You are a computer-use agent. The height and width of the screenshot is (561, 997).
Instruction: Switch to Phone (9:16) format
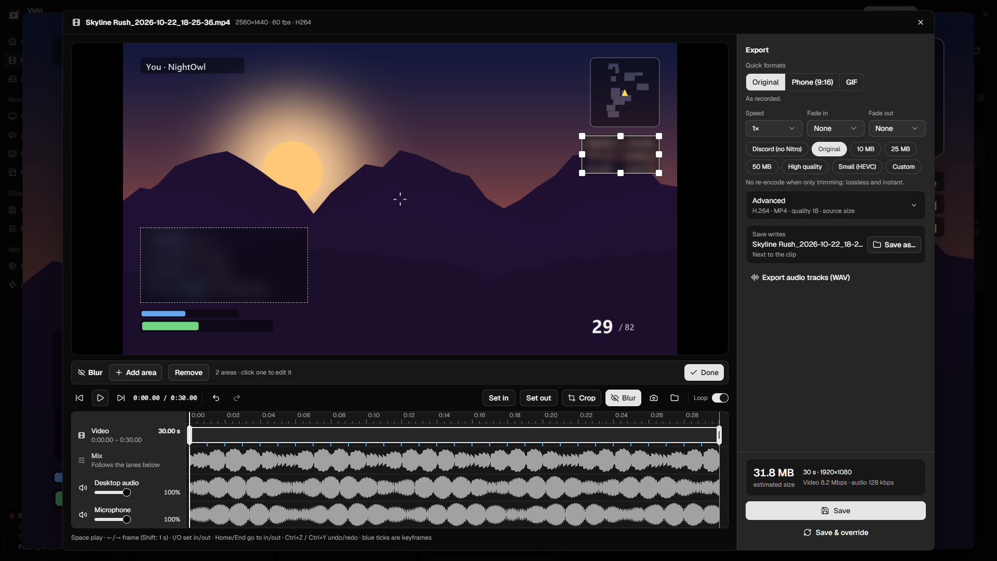(812, 82)
